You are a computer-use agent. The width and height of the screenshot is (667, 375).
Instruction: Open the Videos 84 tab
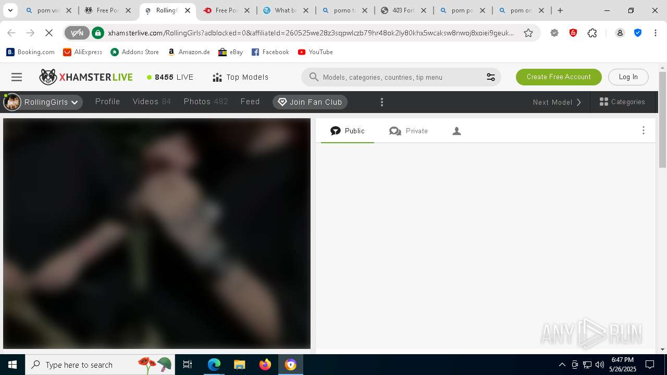click(x=152, y=102)
